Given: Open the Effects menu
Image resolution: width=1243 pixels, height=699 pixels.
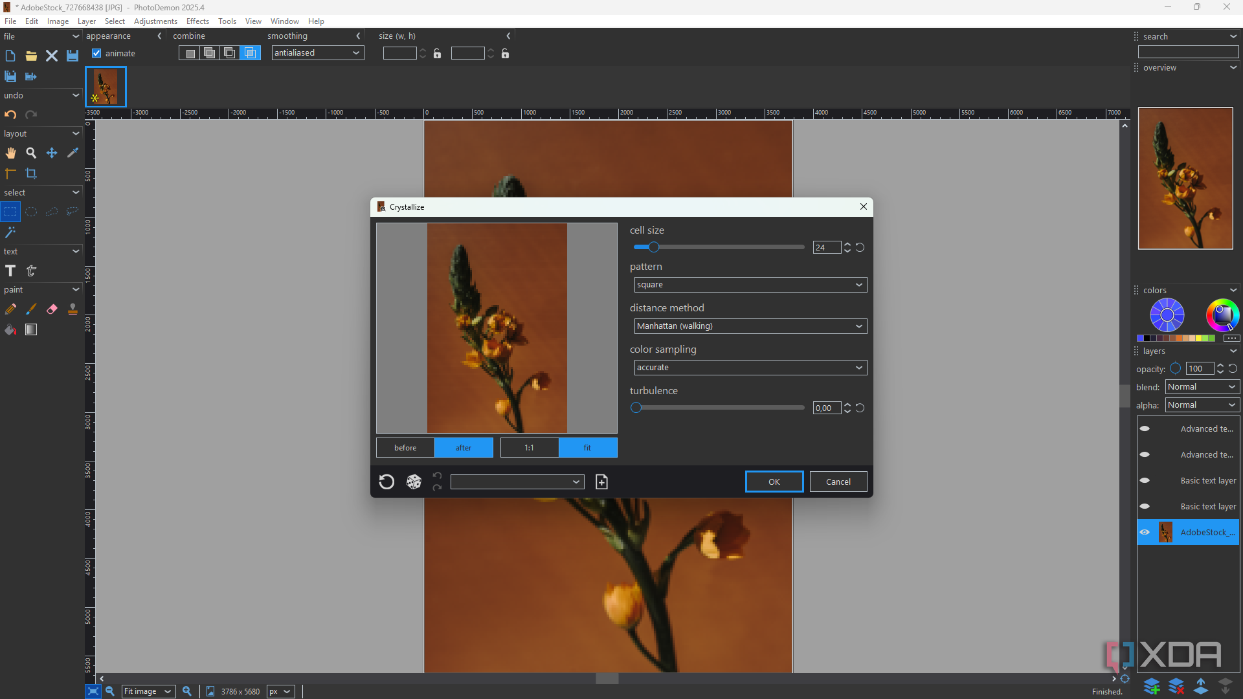Looking at the screenshot, I should coord(197,21).
